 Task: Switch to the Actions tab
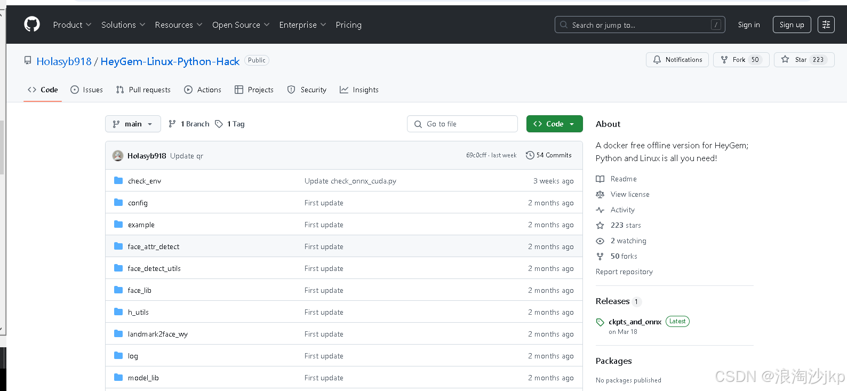click(x=203, y=90)
